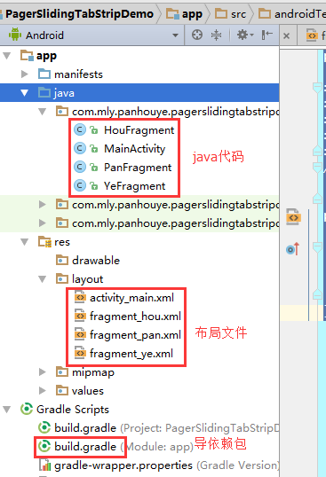Click the res folder icon

(x=44, y=241)
